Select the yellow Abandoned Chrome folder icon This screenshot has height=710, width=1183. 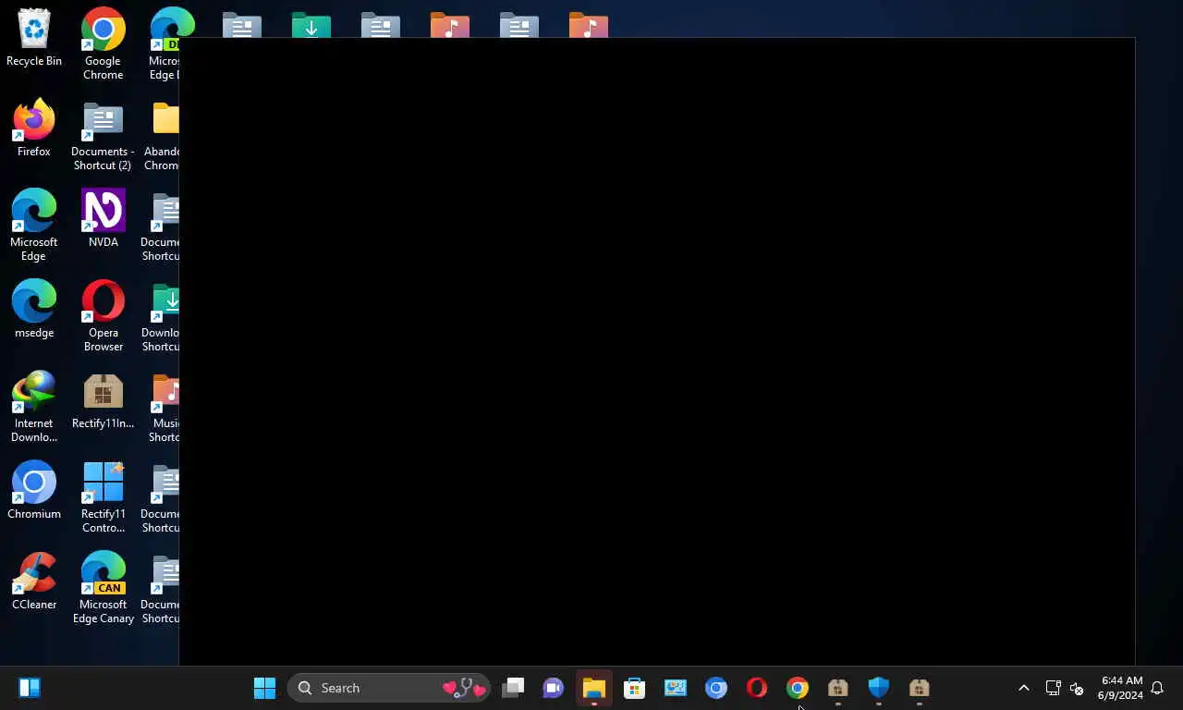(163, 136)
